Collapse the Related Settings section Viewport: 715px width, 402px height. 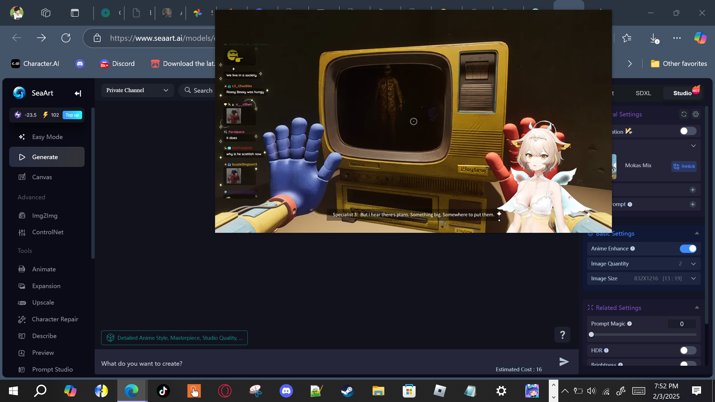pyautogui.click(x=697, y=307)
